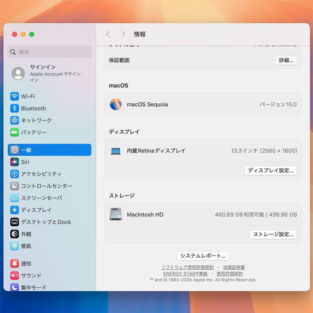Click the ストレージ設定... button
313x313 pixels.
click(273, 235)
